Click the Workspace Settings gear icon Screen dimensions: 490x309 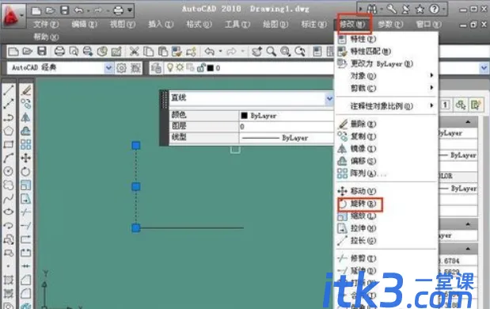pos(121,67)
